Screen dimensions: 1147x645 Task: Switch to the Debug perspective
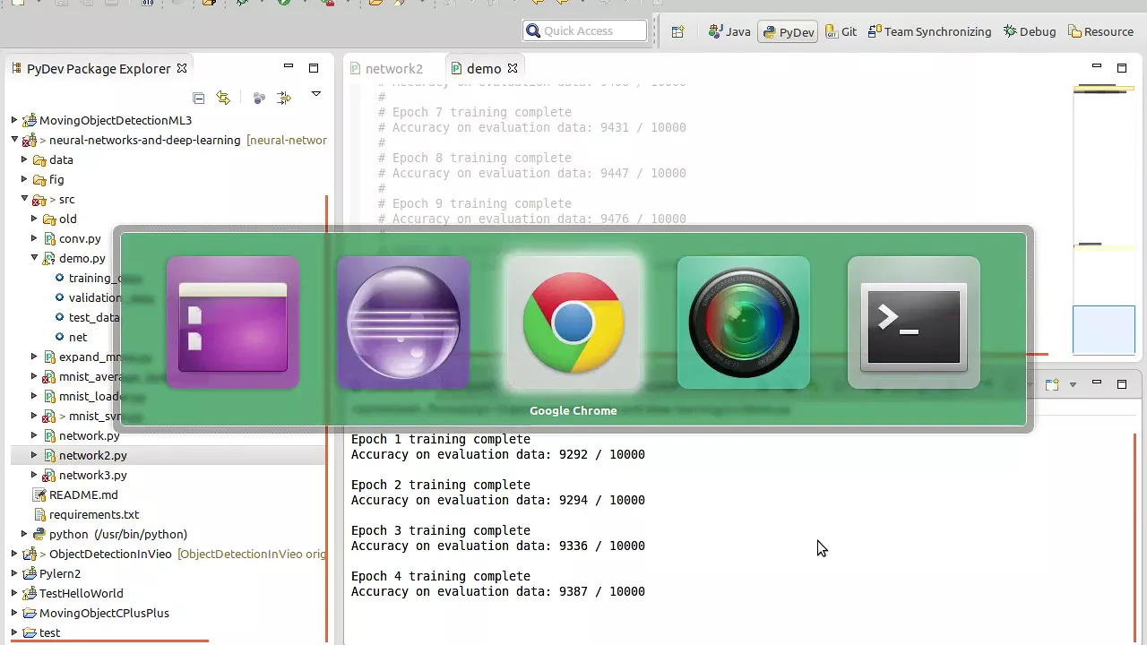point(1030,31)
